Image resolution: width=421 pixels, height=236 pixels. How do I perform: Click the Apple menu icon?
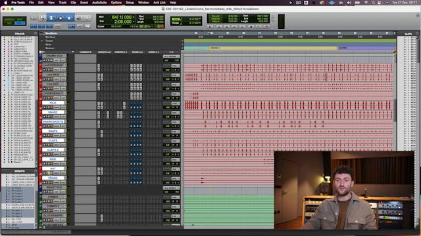click(6, 3)
